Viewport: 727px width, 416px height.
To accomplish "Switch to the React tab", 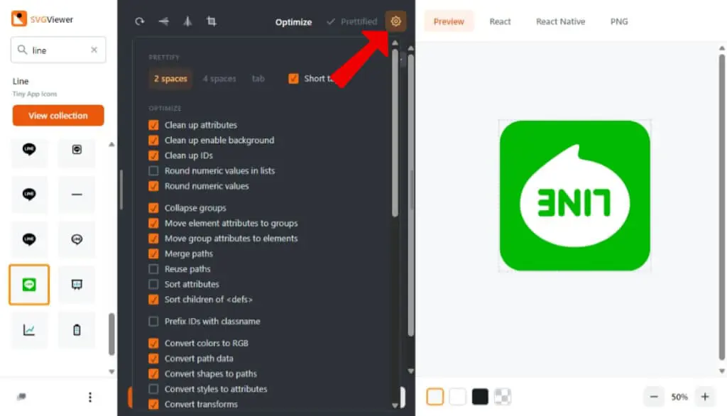I will point(500,21).
